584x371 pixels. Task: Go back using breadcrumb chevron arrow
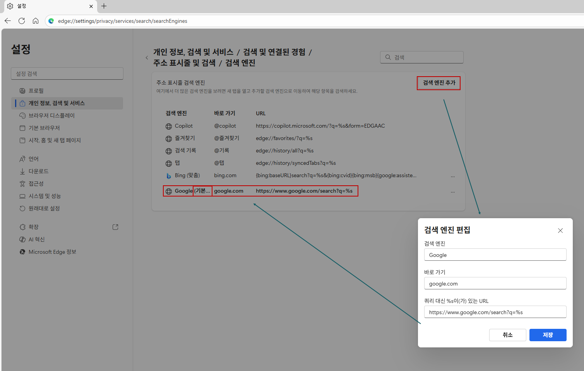pos(147,58)
